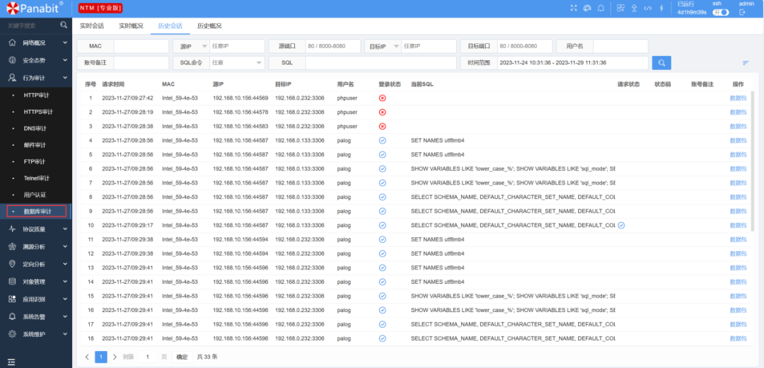Open the code brackets icon
This screenshot has height=368, width=764.
tap(647, 8)
